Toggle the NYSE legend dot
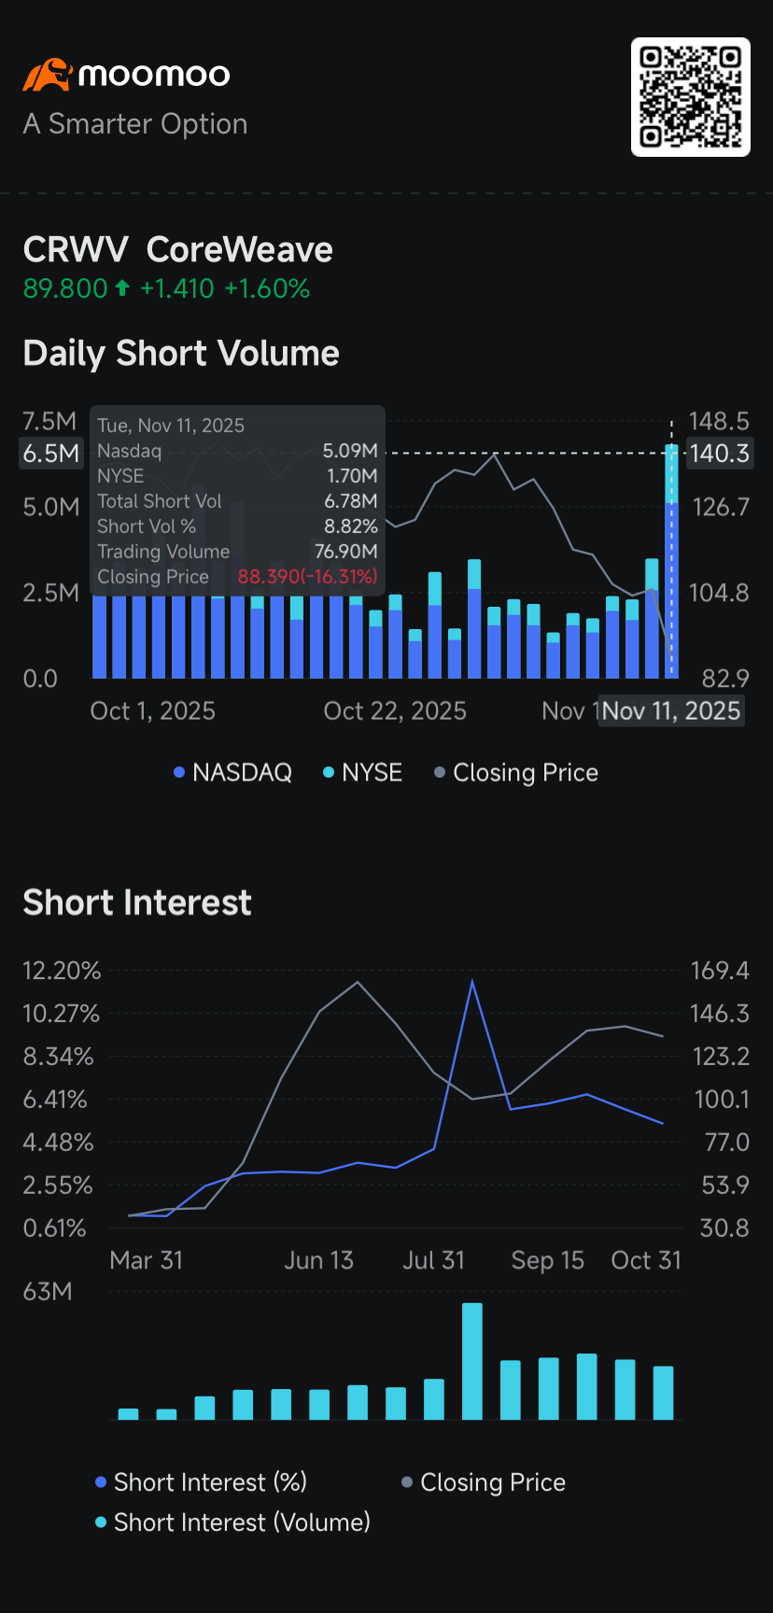The width and height of the screenshot is (773, 1613). (329, 772)
